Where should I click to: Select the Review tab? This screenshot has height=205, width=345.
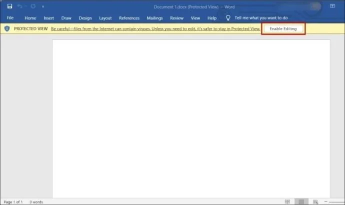click(176, 18)
